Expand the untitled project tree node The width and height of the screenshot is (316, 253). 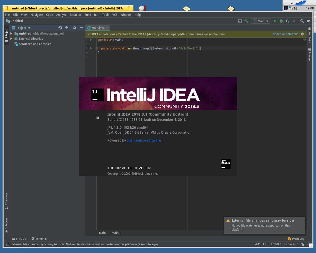click(x=11, y=33)
